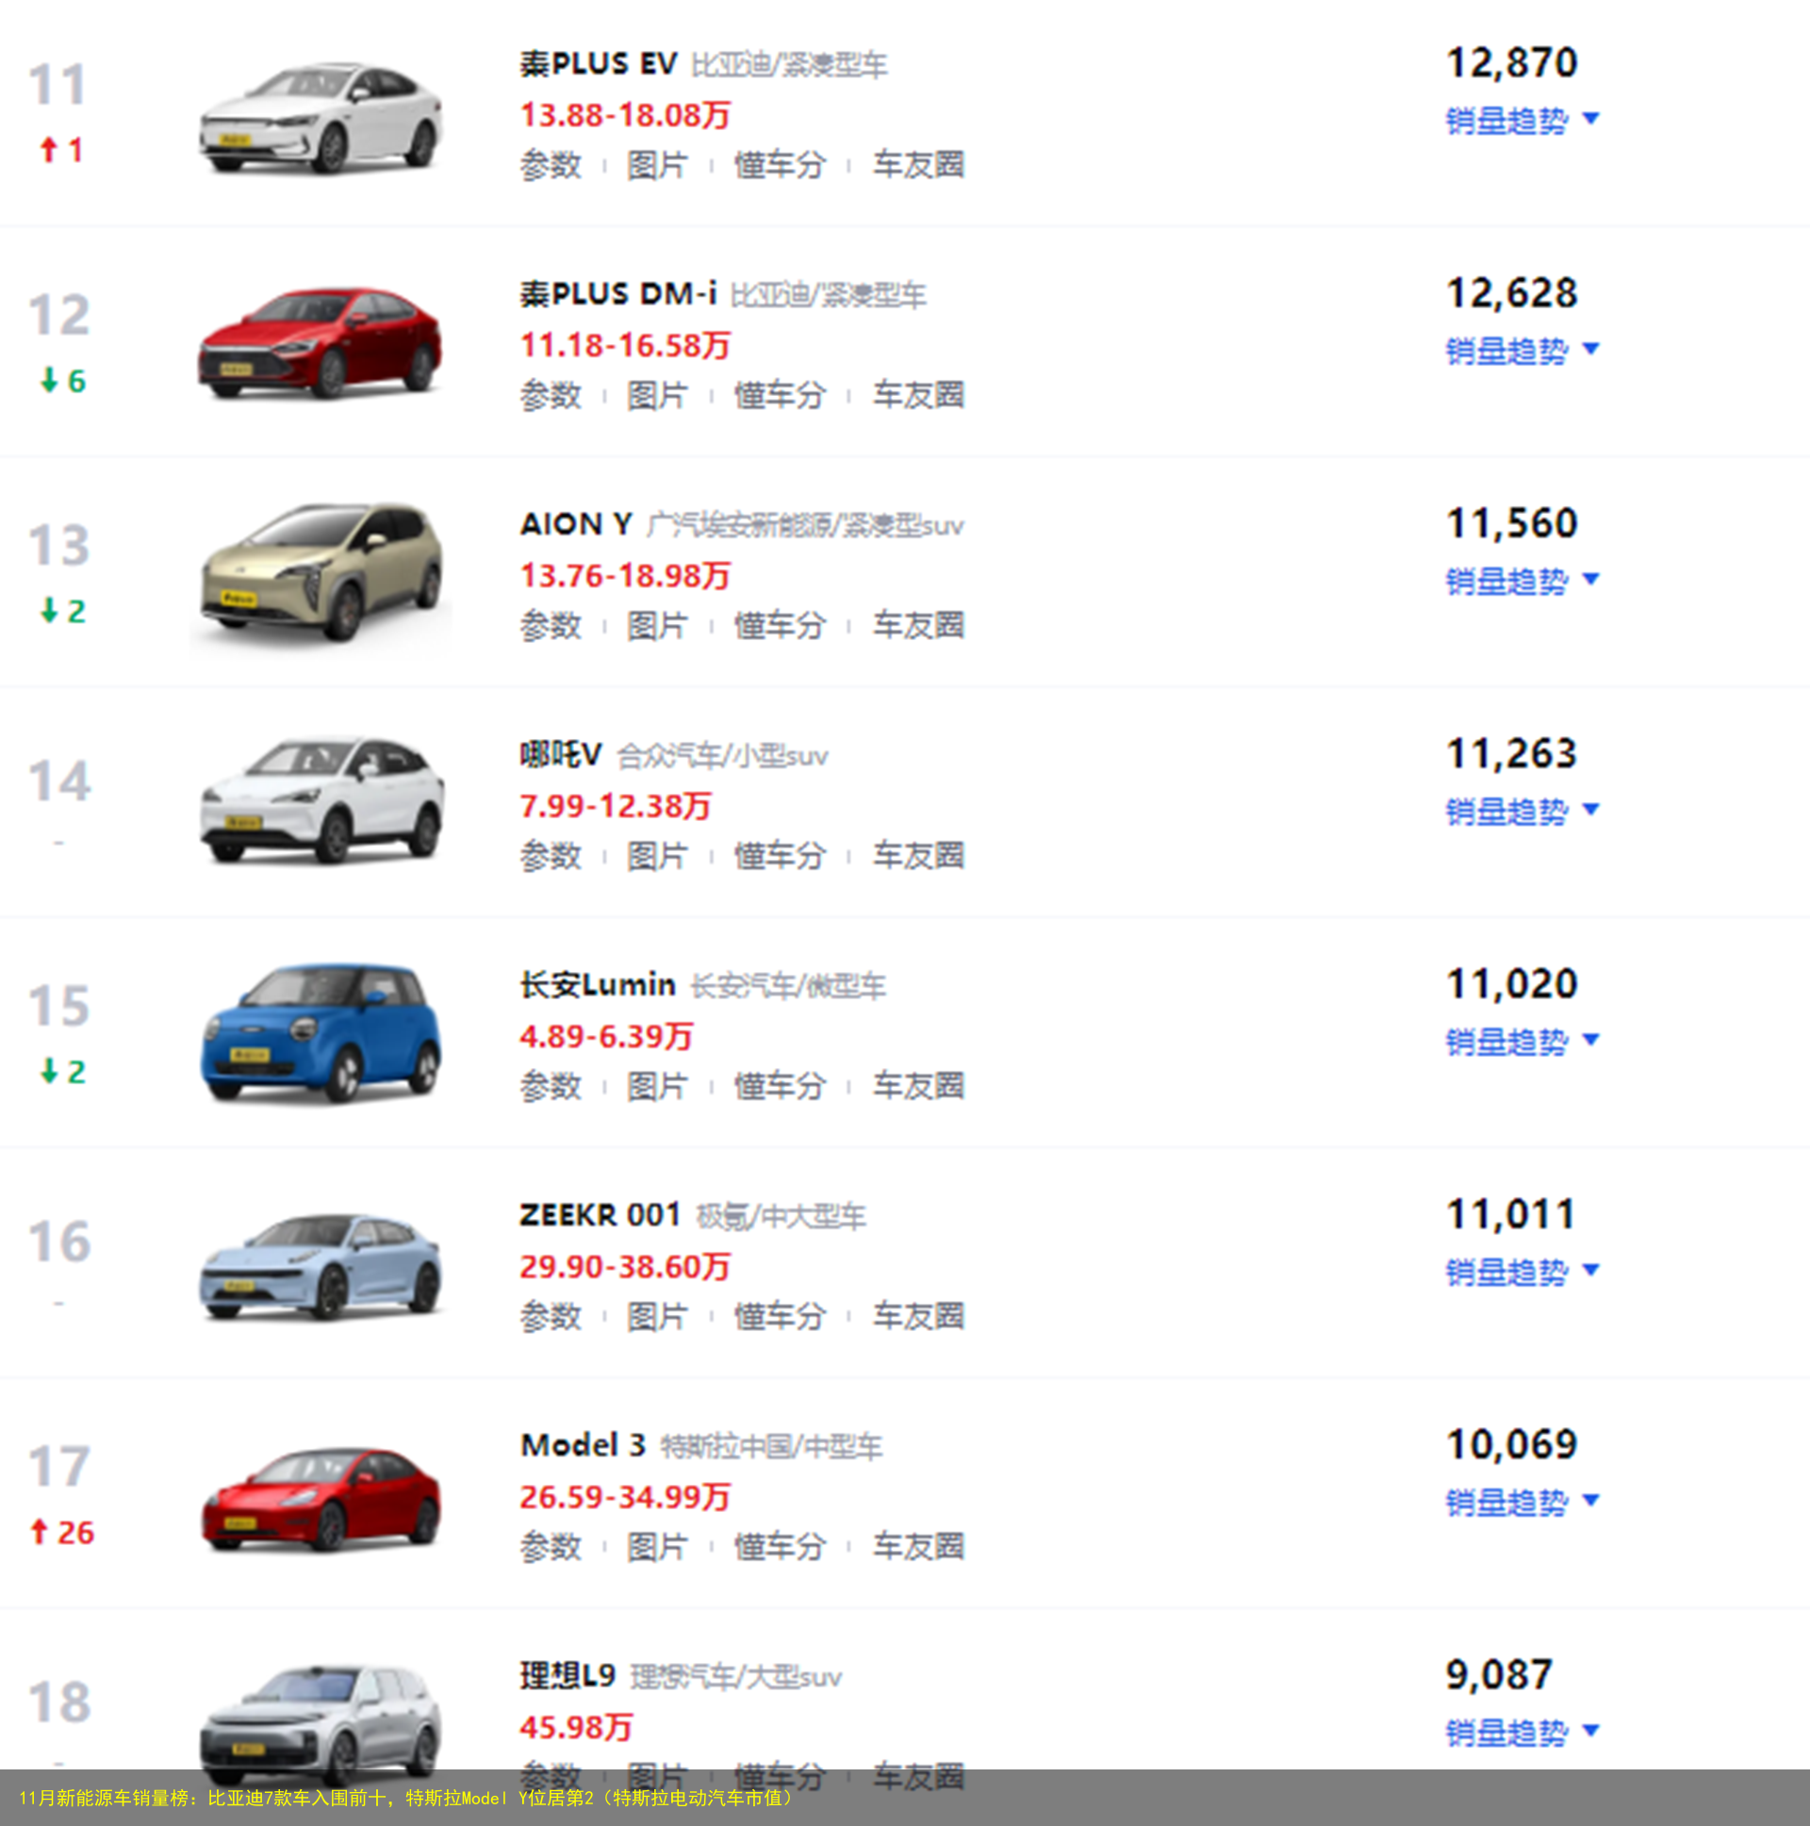1810x1826 pixels.
Task: Expand 销量趋势 dropdown for 哪吒V
Action: coord(1522,811)
